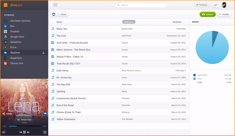Click the Music breadcrumb
Screen dimensions: 235x136
[64, 14]
